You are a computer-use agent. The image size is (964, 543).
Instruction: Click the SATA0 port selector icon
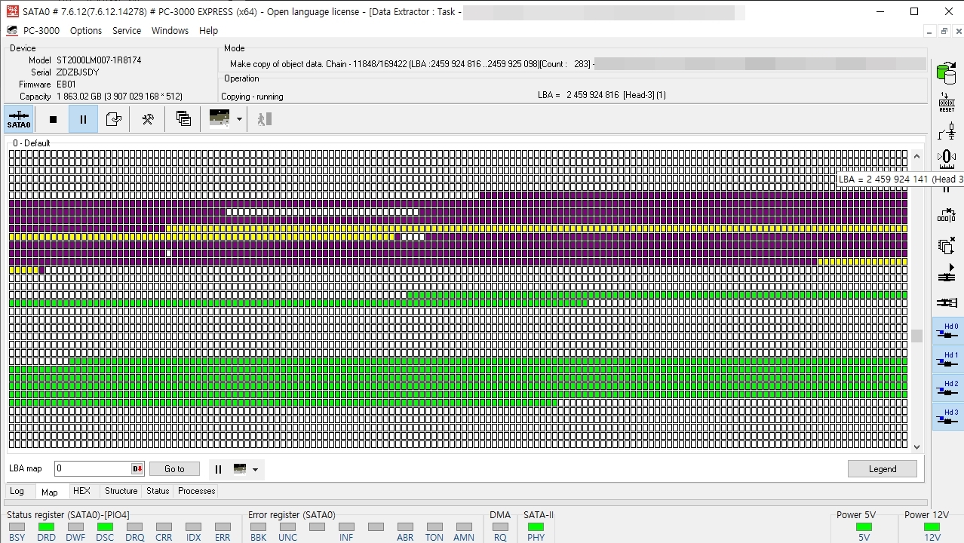click(x=19, y=119)
